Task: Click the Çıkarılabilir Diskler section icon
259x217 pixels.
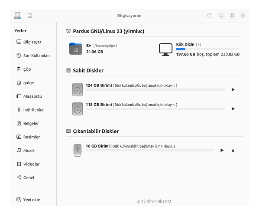Action: tap(68, 131)
